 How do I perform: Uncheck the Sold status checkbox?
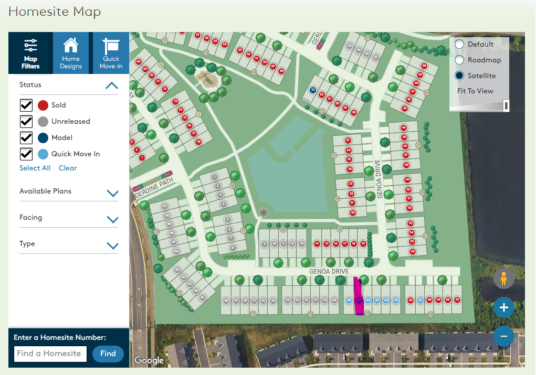[x=26, y=105]
